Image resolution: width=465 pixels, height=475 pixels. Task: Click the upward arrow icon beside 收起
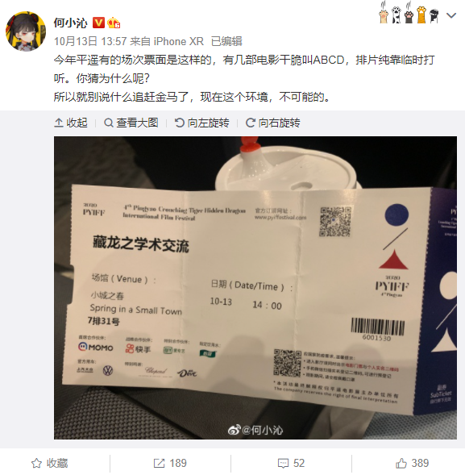click(59, 123)
